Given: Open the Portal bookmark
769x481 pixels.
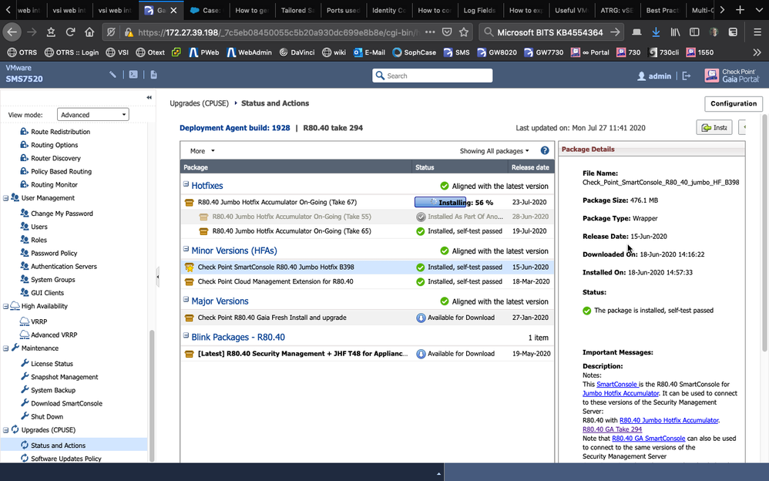Looking at the screenshot, I should point(590,52).
